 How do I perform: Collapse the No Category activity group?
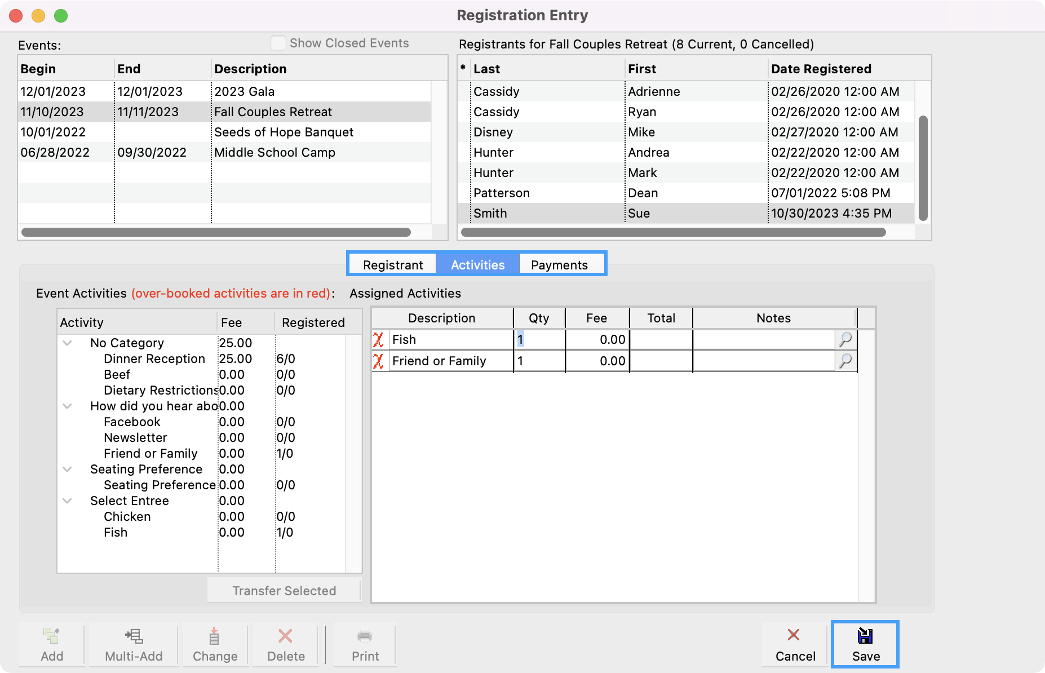point(68,343)
